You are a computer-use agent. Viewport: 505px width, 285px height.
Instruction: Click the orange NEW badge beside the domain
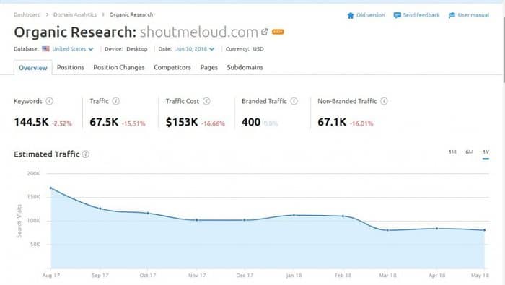pyautogui.click(x=278, y=32)
